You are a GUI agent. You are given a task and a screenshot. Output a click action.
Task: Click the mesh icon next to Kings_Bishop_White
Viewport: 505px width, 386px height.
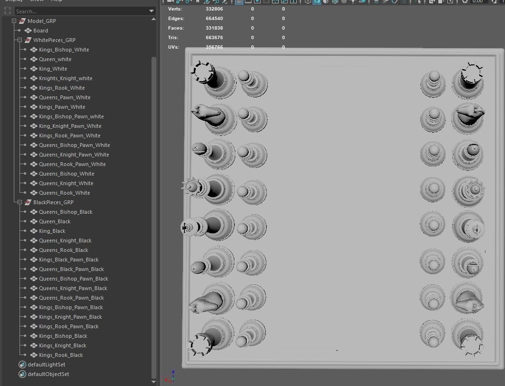click(x=34, y=50)
